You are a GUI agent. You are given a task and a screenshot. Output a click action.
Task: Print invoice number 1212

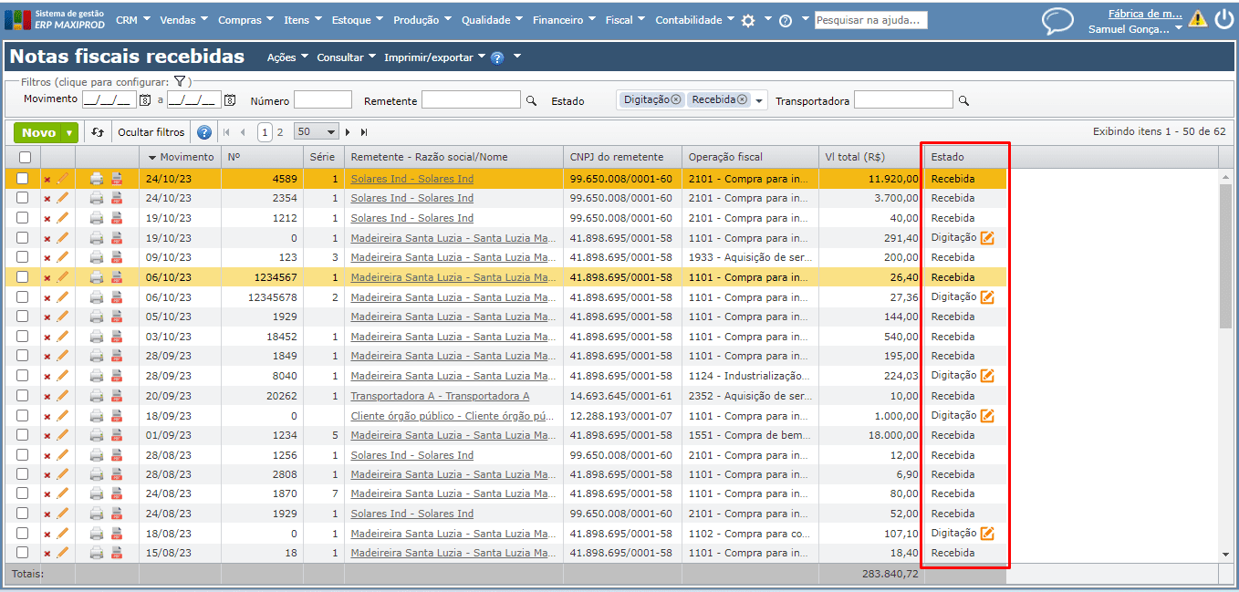tap(97, 218)
